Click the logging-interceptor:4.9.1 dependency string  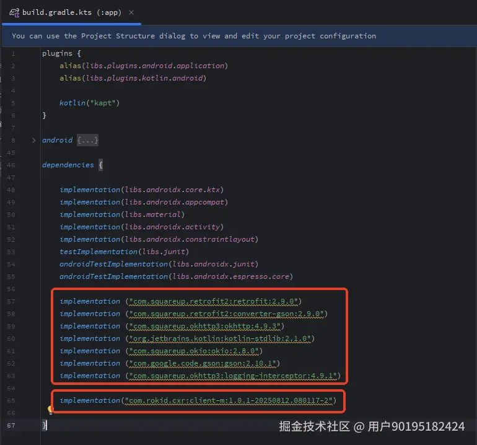click(x=233, y=376)
